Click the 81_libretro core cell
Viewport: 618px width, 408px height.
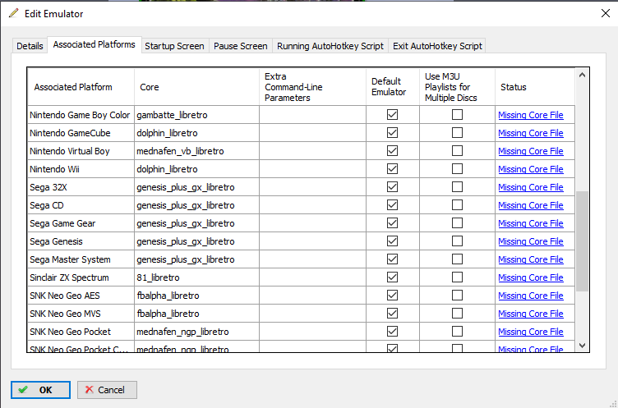click(196, 277)
